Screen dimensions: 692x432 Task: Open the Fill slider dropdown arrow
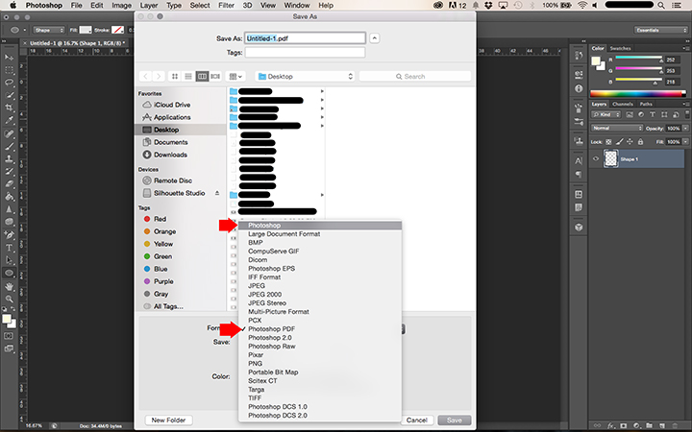[x=685, y=142]
